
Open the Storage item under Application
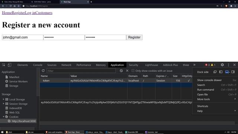tap(13, 86)
